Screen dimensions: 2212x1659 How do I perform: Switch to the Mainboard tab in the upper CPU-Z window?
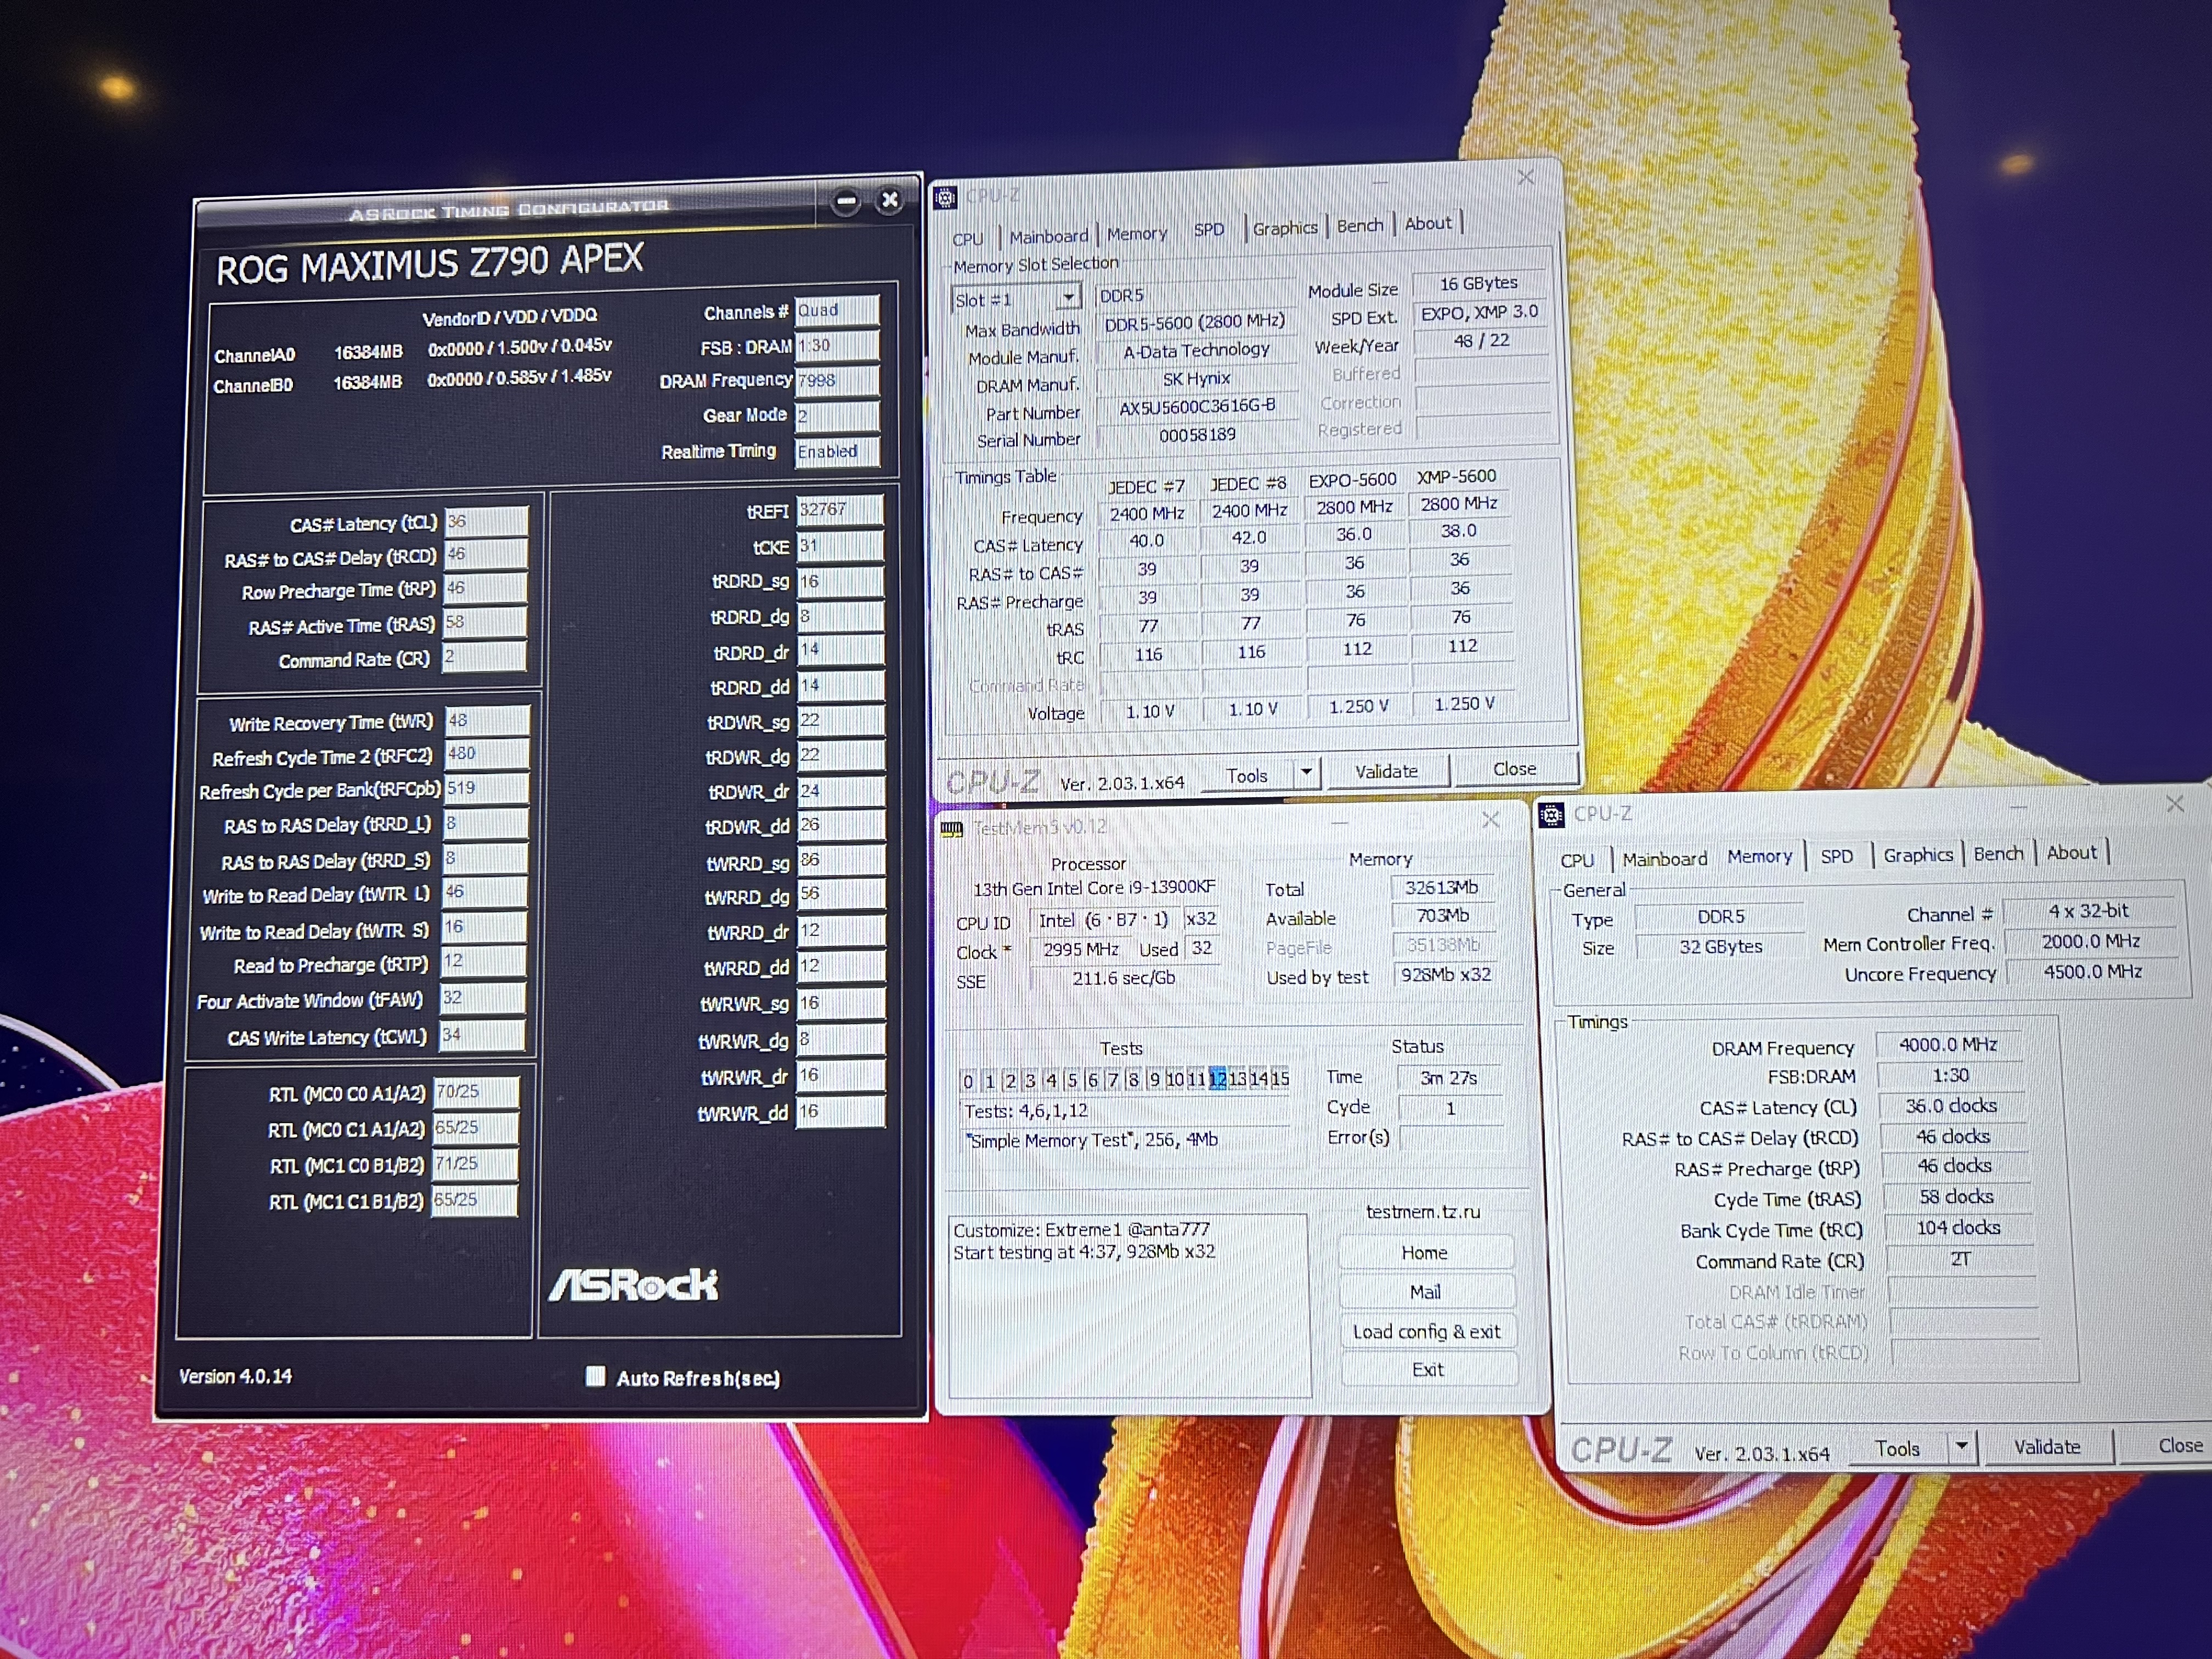pos(1048,237)
